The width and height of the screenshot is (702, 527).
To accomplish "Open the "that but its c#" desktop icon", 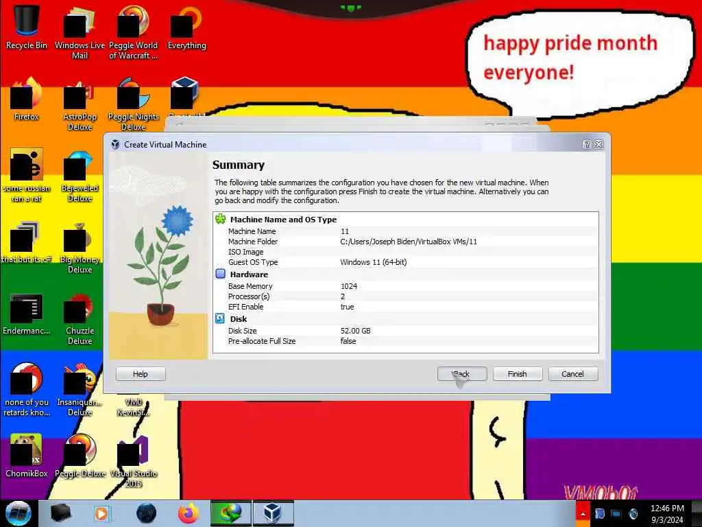I will click(27, 242).
